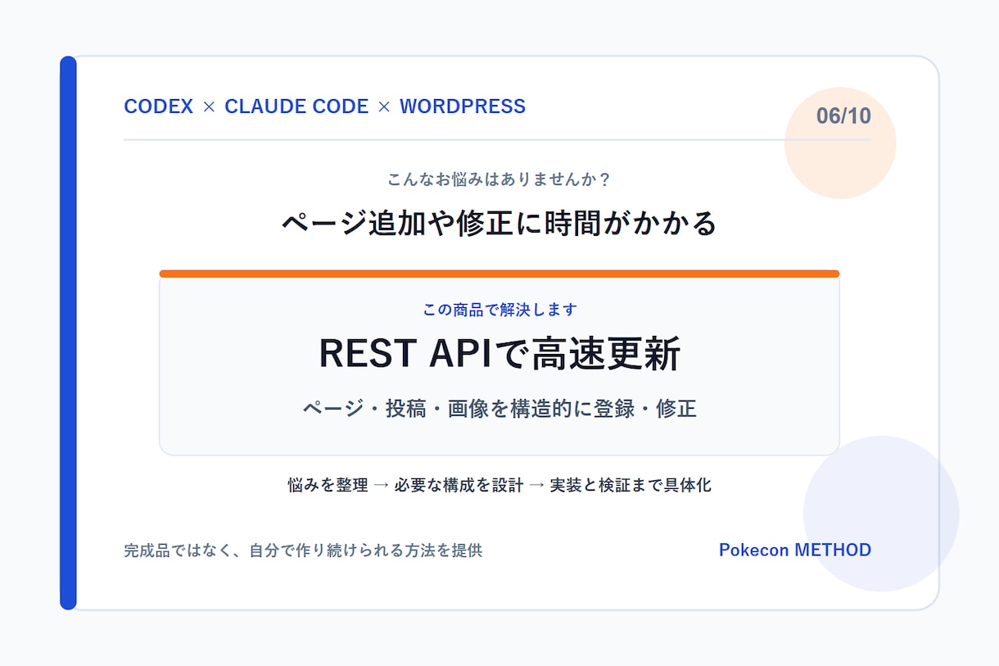Click the footer text '完成品ではなく、自分で作り続けられる方法を提供'

[x=303, y=550]
